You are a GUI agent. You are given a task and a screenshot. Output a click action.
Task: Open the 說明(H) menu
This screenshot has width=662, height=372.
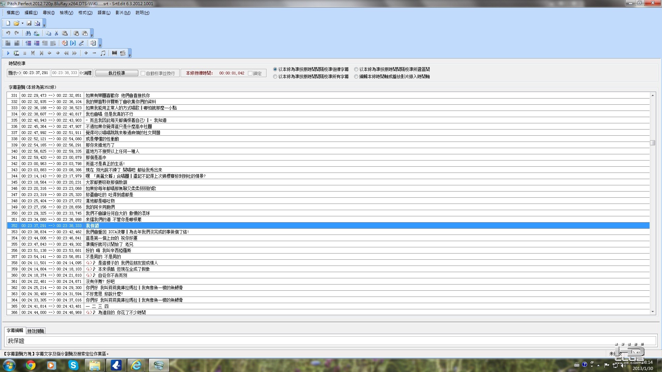click(x=142, y=13)
